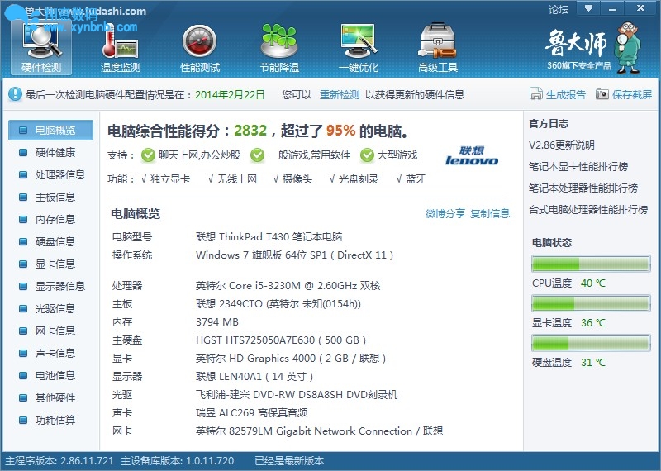Click 生成报告 to generate report
The width and height of the screenshot is (661, 471).
tap(557, 94)
